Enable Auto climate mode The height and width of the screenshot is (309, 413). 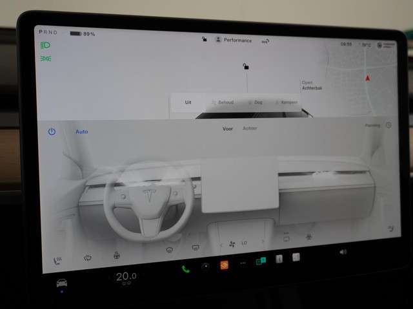tap(82, 131)
